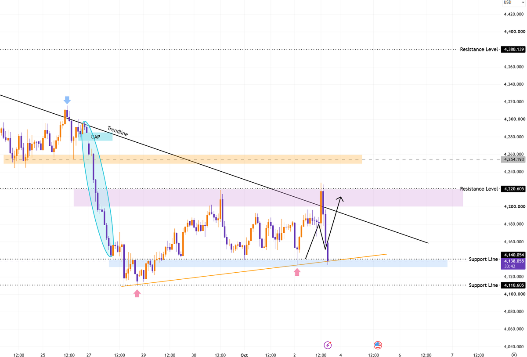Select the light blue support zone rectangle

[278, 263]
